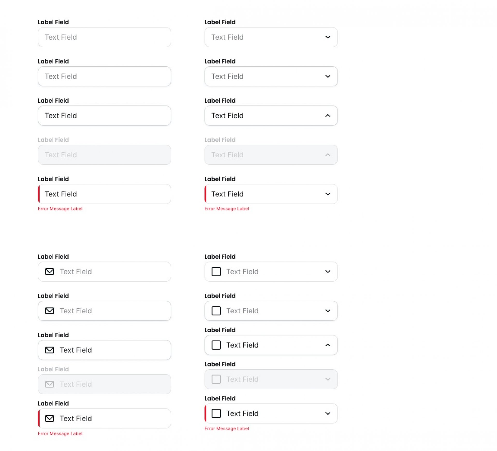Click greyed 'Label Field' above disabled plain input
This screenshot has width=497, height=451.
(53, 140)
